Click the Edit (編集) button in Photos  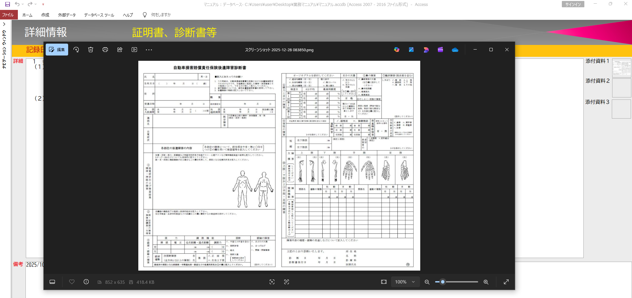click(x=57, y=50)
